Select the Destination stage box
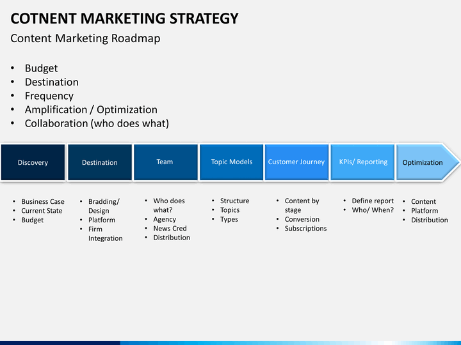 tap(100, 162)
